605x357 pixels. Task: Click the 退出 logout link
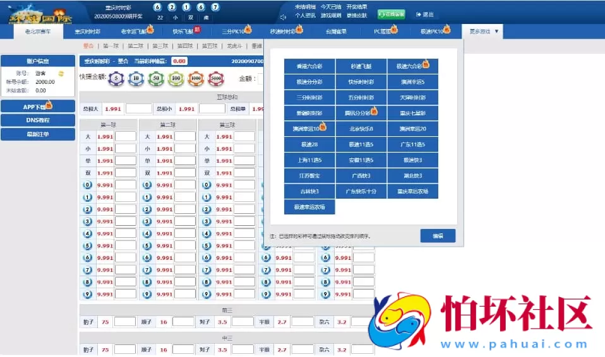tap(425, 15)
